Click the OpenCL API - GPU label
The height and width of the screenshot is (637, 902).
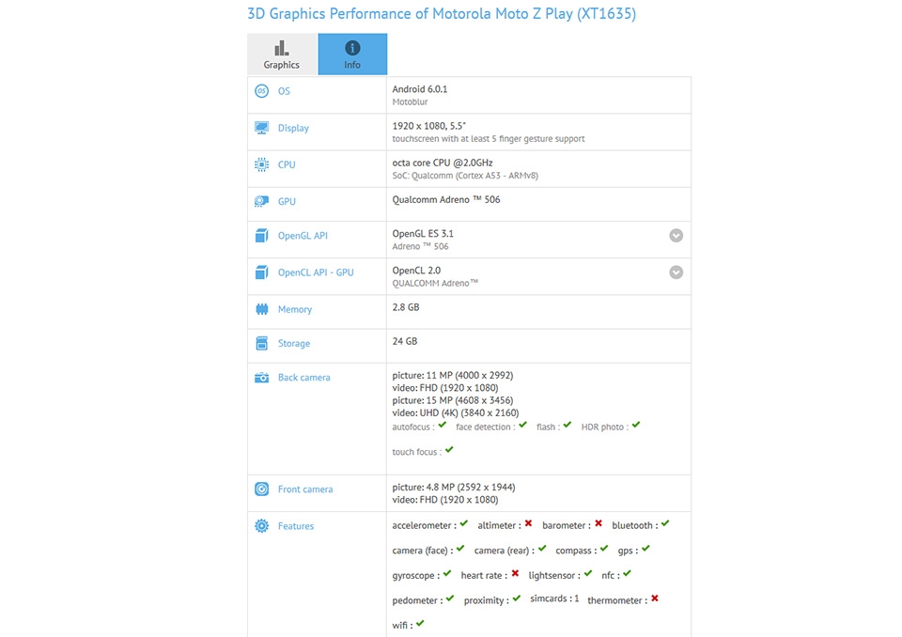316,272
